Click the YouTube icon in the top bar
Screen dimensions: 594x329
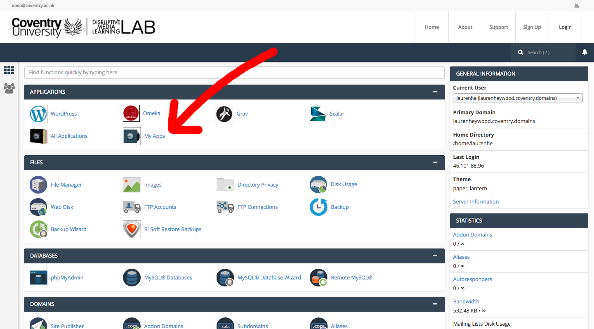(x=577, y=5)
